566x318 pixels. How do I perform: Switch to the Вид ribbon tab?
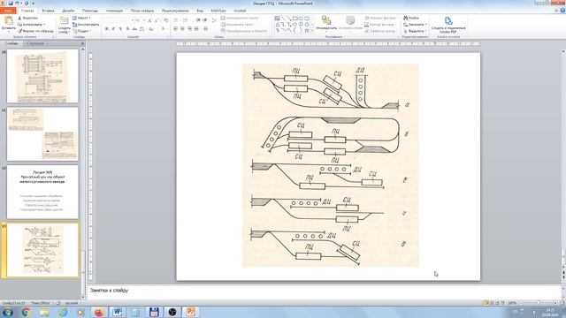(200, 11)
